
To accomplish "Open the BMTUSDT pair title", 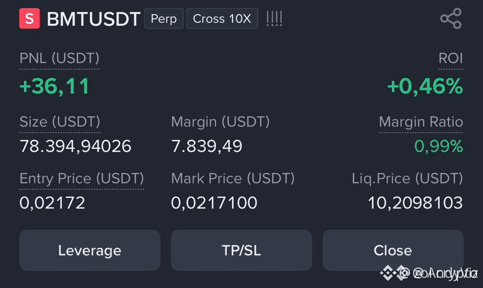I will 94,19.
